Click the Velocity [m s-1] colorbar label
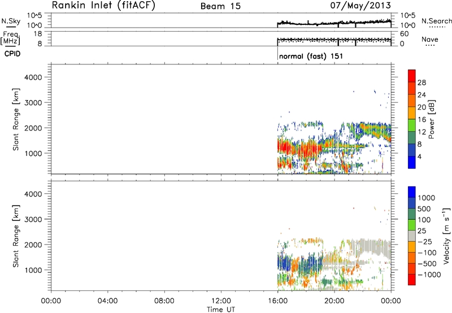Viewport: 452px width, 313px height. pos(446,236)
